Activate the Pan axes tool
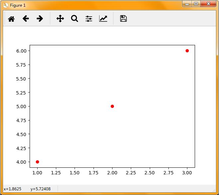 60,18
